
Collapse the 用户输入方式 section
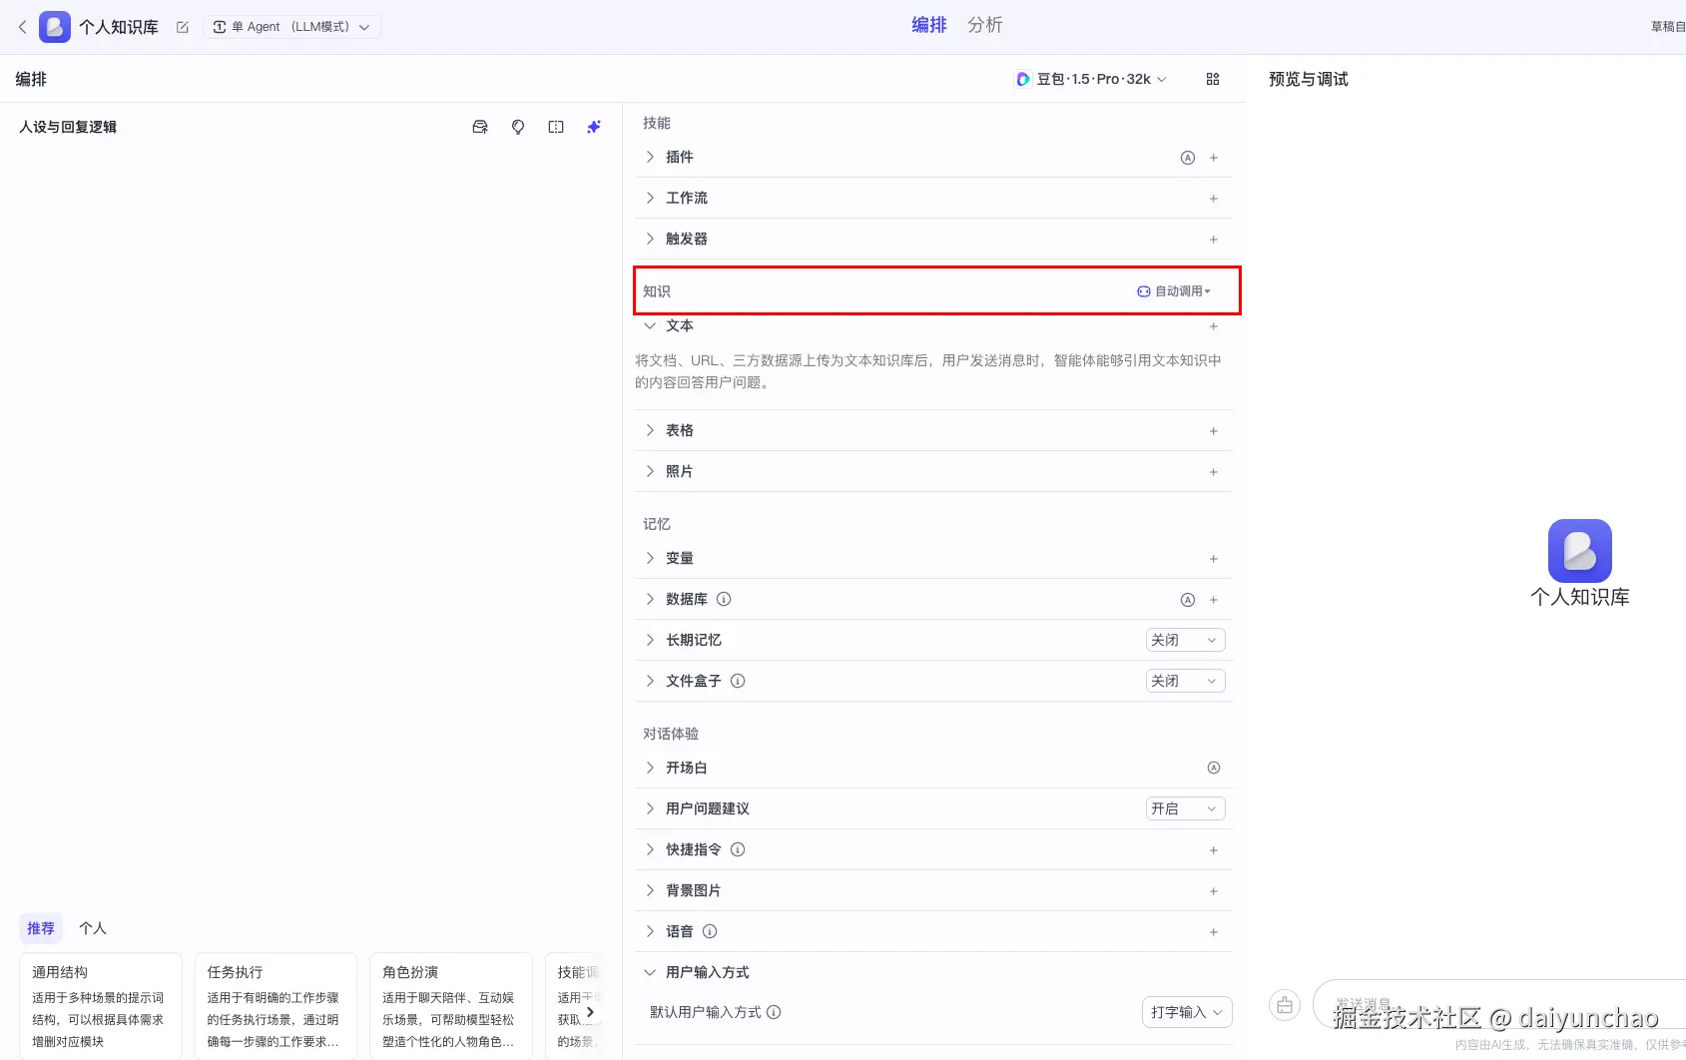pyautogui.click(x=650, y=972)
